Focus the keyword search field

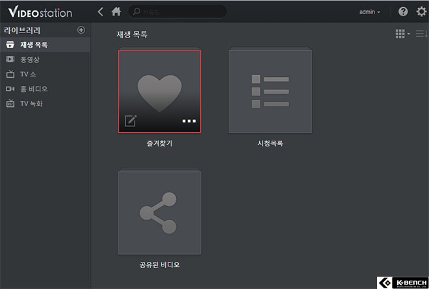pyautogui.click(x=177, y=12)
